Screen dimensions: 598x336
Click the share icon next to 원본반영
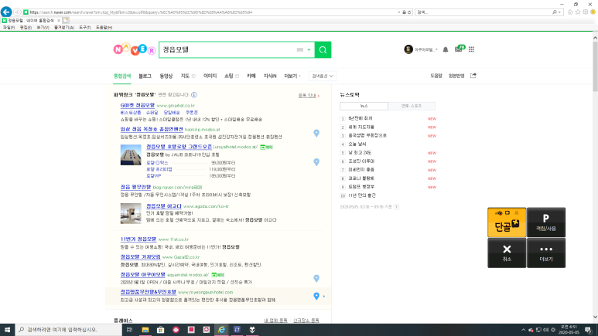473,76
